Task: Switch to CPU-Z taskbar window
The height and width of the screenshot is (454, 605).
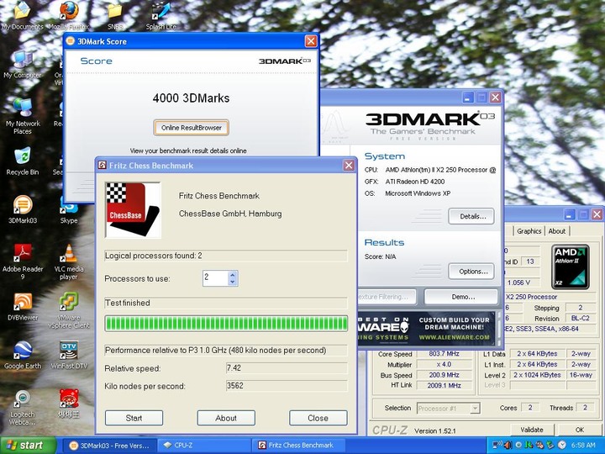Action: 204,446
